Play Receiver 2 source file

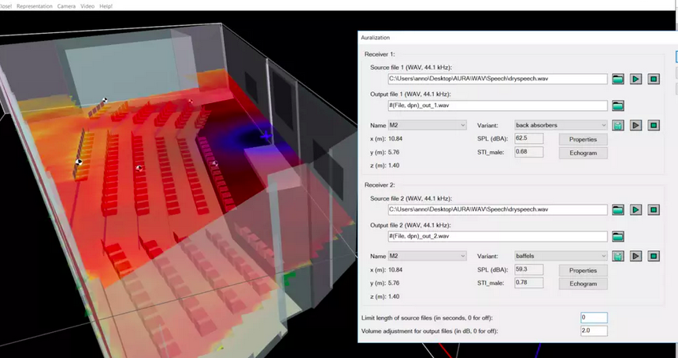click(x=635, y=210)
